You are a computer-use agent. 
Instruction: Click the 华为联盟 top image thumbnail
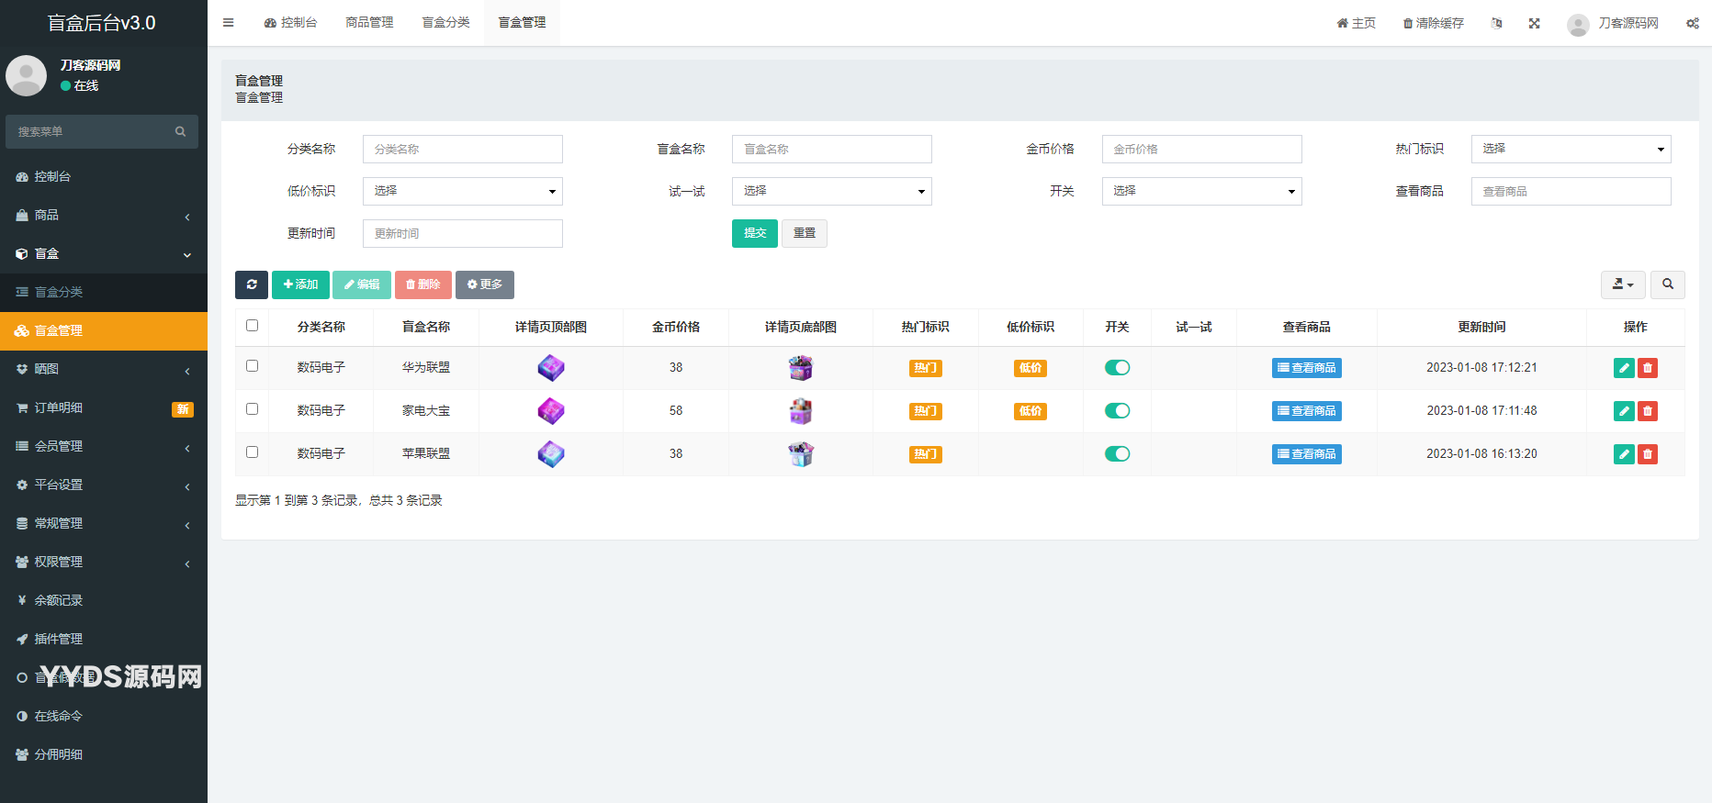(x=550, y=368)
